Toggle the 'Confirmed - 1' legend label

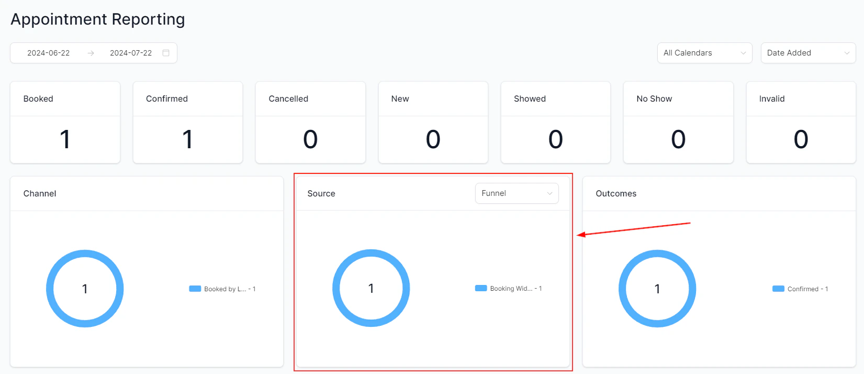click(x=807, y=289)
